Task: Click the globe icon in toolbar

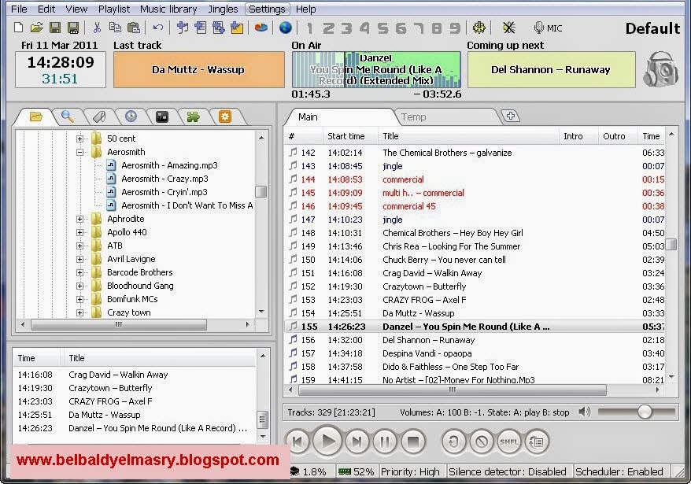Action: [x=286, y=28]
